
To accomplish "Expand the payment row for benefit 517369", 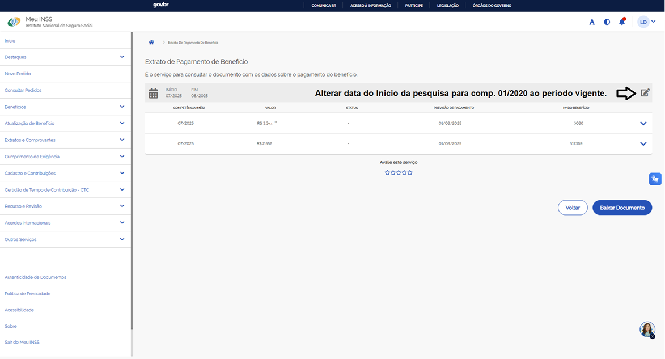I will point(643,144).
